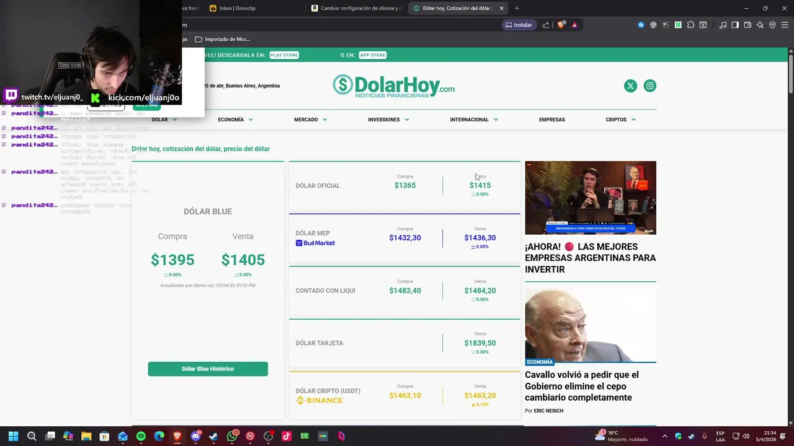Open the mejores empresas argentinas video thumbnail

(591, 198)
